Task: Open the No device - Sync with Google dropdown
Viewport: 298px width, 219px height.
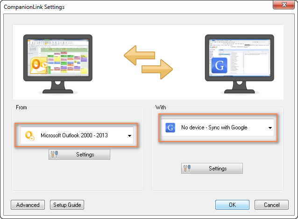Action: pyautogui.click(x=217, y=127)
